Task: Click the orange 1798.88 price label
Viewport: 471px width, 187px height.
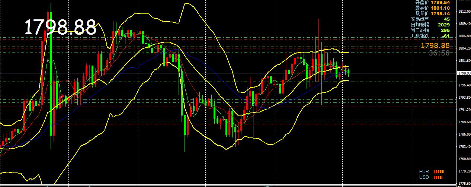Action: [435, 45]
